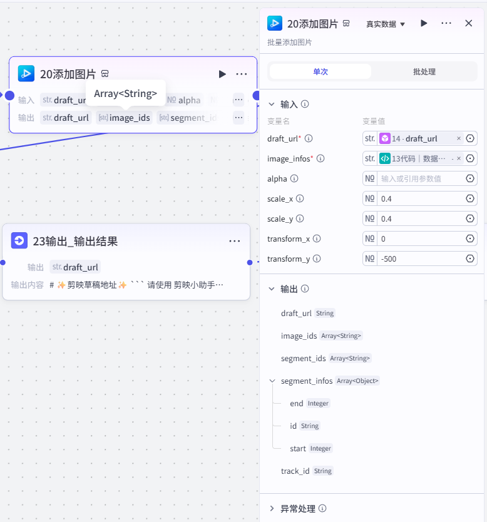Close the 20添加图片 side panel
Screen dimensions: 487x522
click(x=469, y=23)
